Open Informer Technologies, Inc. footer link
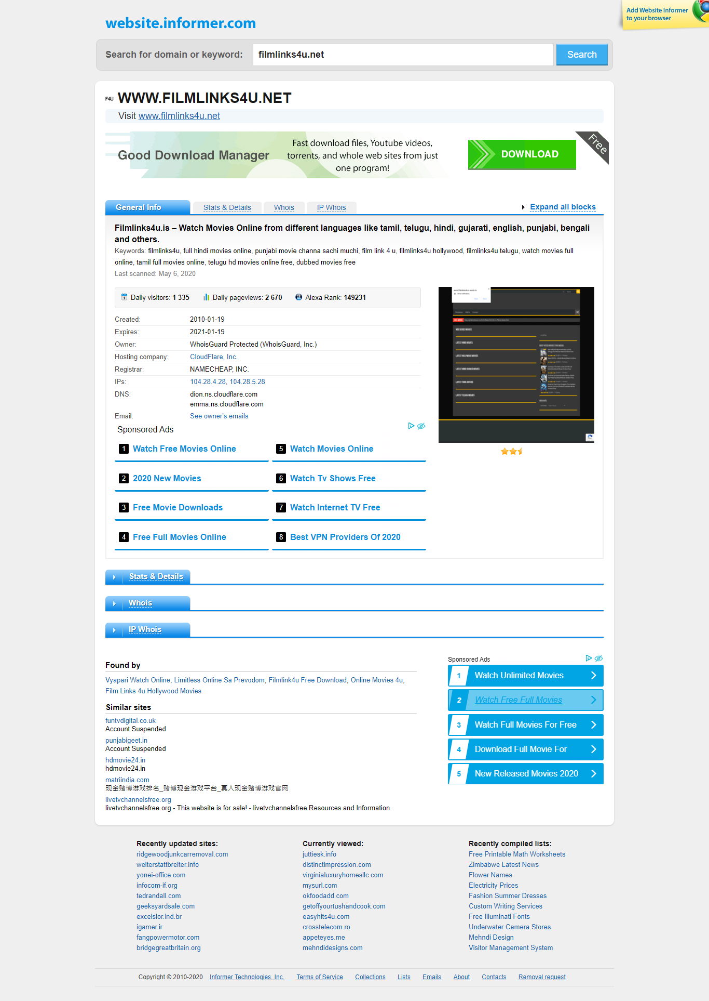This screenshot has width=709, height=1001. 247,977
